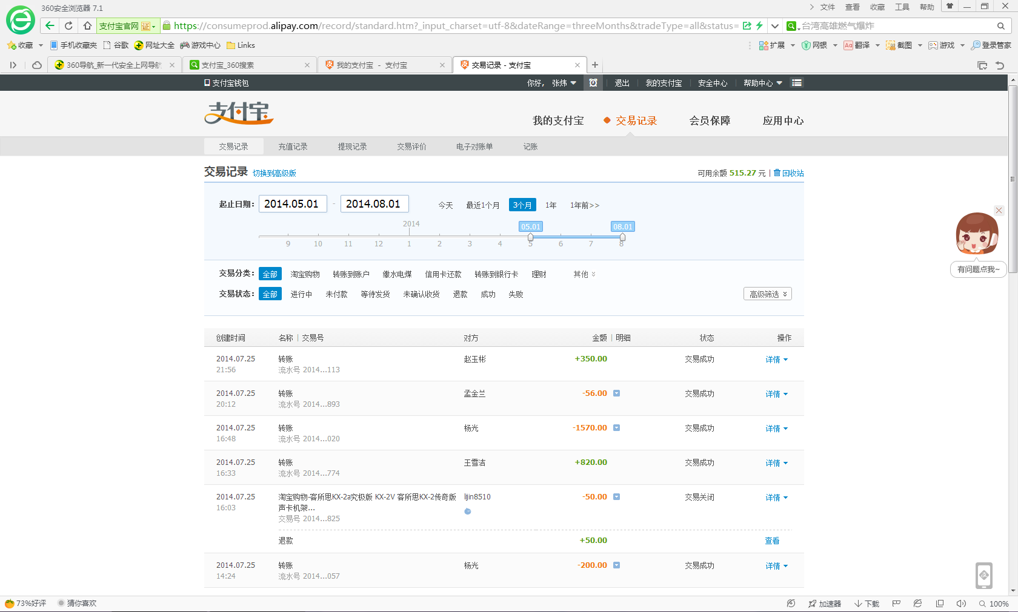The image size is (1018, 612).
Task: Go to browser home page icon
Action: 87,25
